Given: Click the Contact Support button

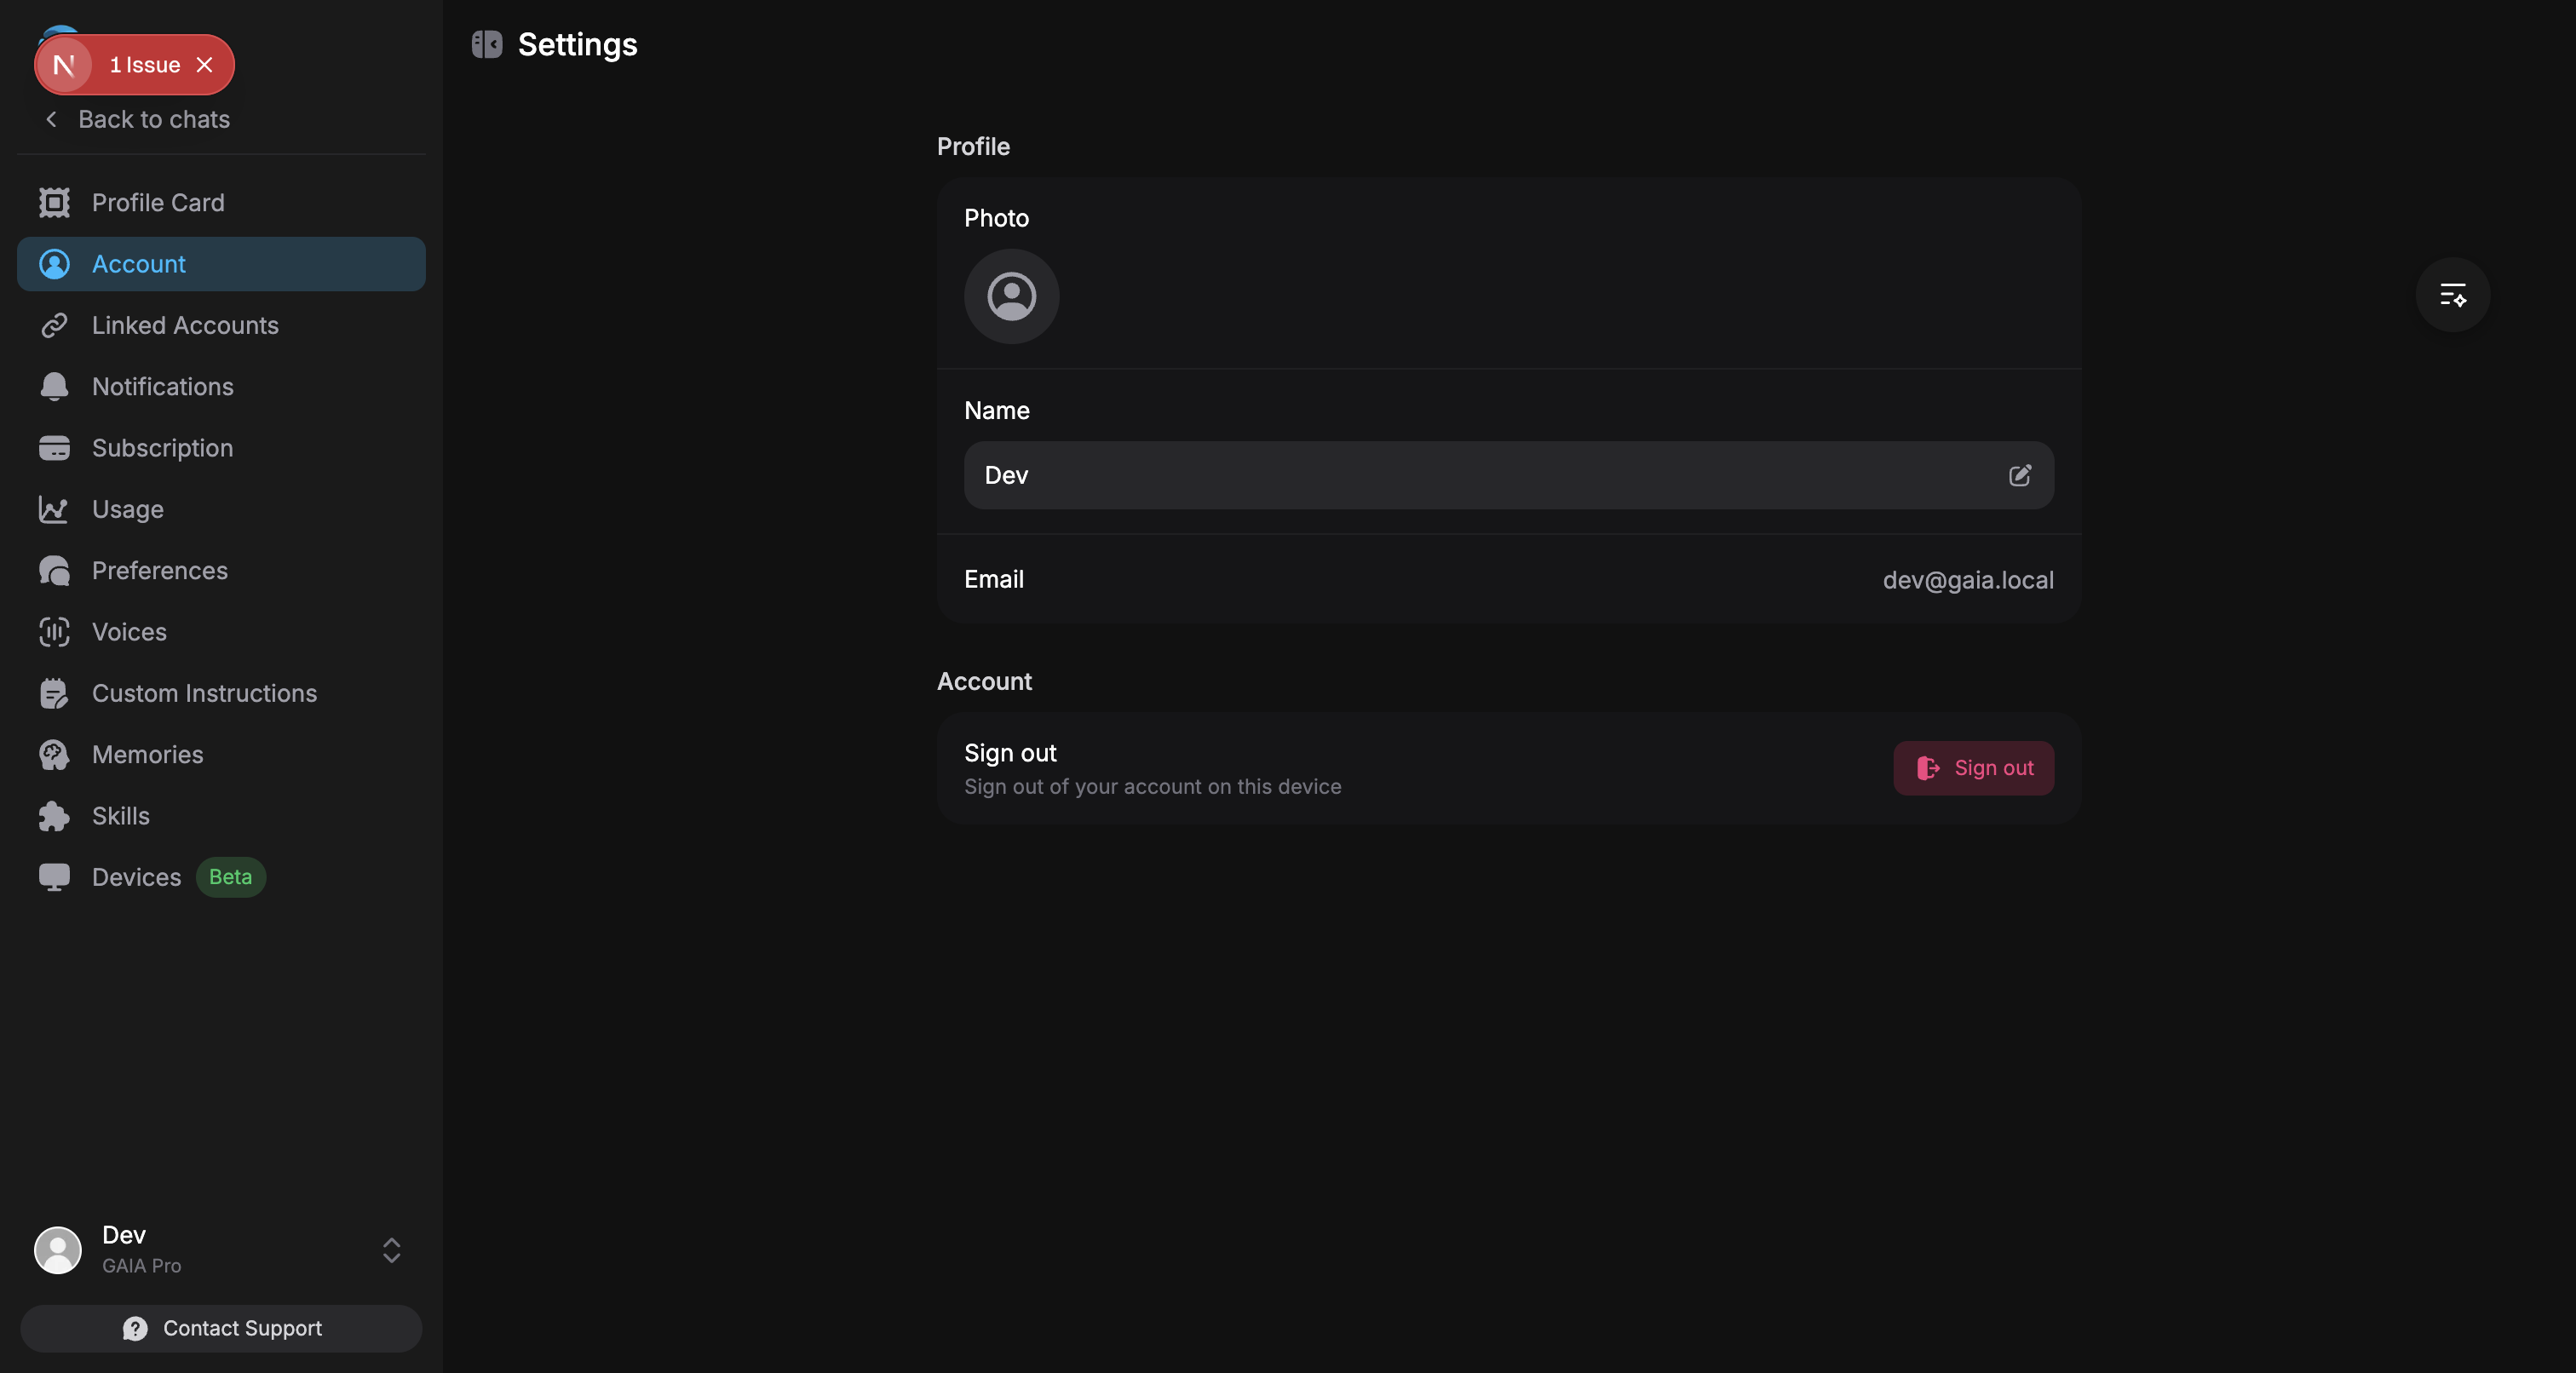Looking at the screenshot, I should click(221, 1328).
